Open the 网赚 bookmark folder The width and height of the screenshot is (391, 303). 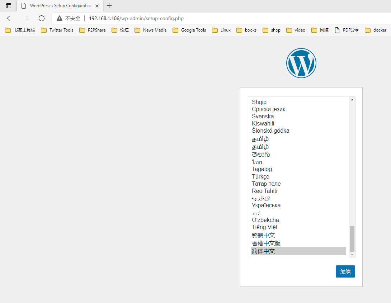(x=320, y=30)
